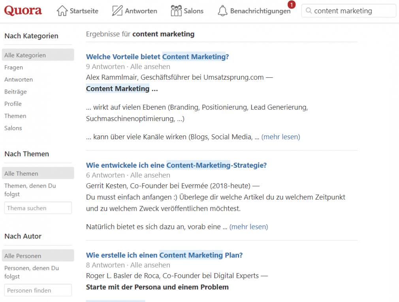Click mehr lesen in Gerrit Kesten answer
Screen dimensions: 399x302
click(248, 227)
